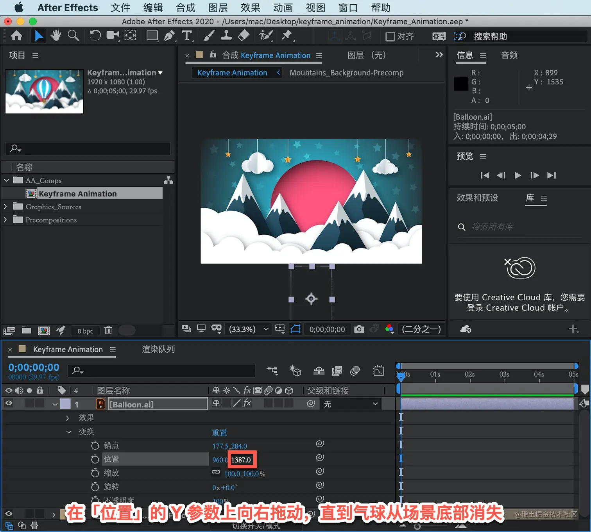Viewport: 591px width, 532px height.
Task: Select the Eraser tool
Action: click(244, 36)
